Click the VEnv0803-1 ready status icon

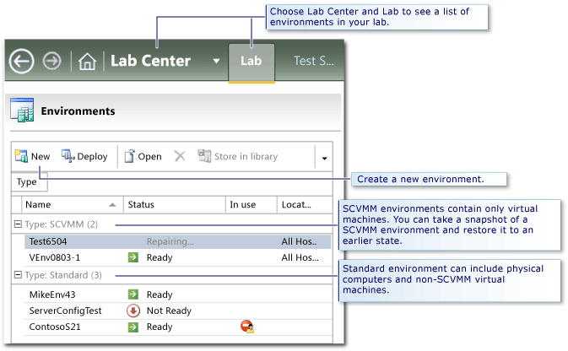(133, 257)
